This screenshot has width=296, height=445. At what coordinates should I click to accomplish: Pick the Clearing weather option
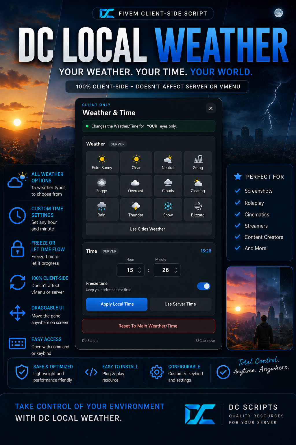pos(198,186)
